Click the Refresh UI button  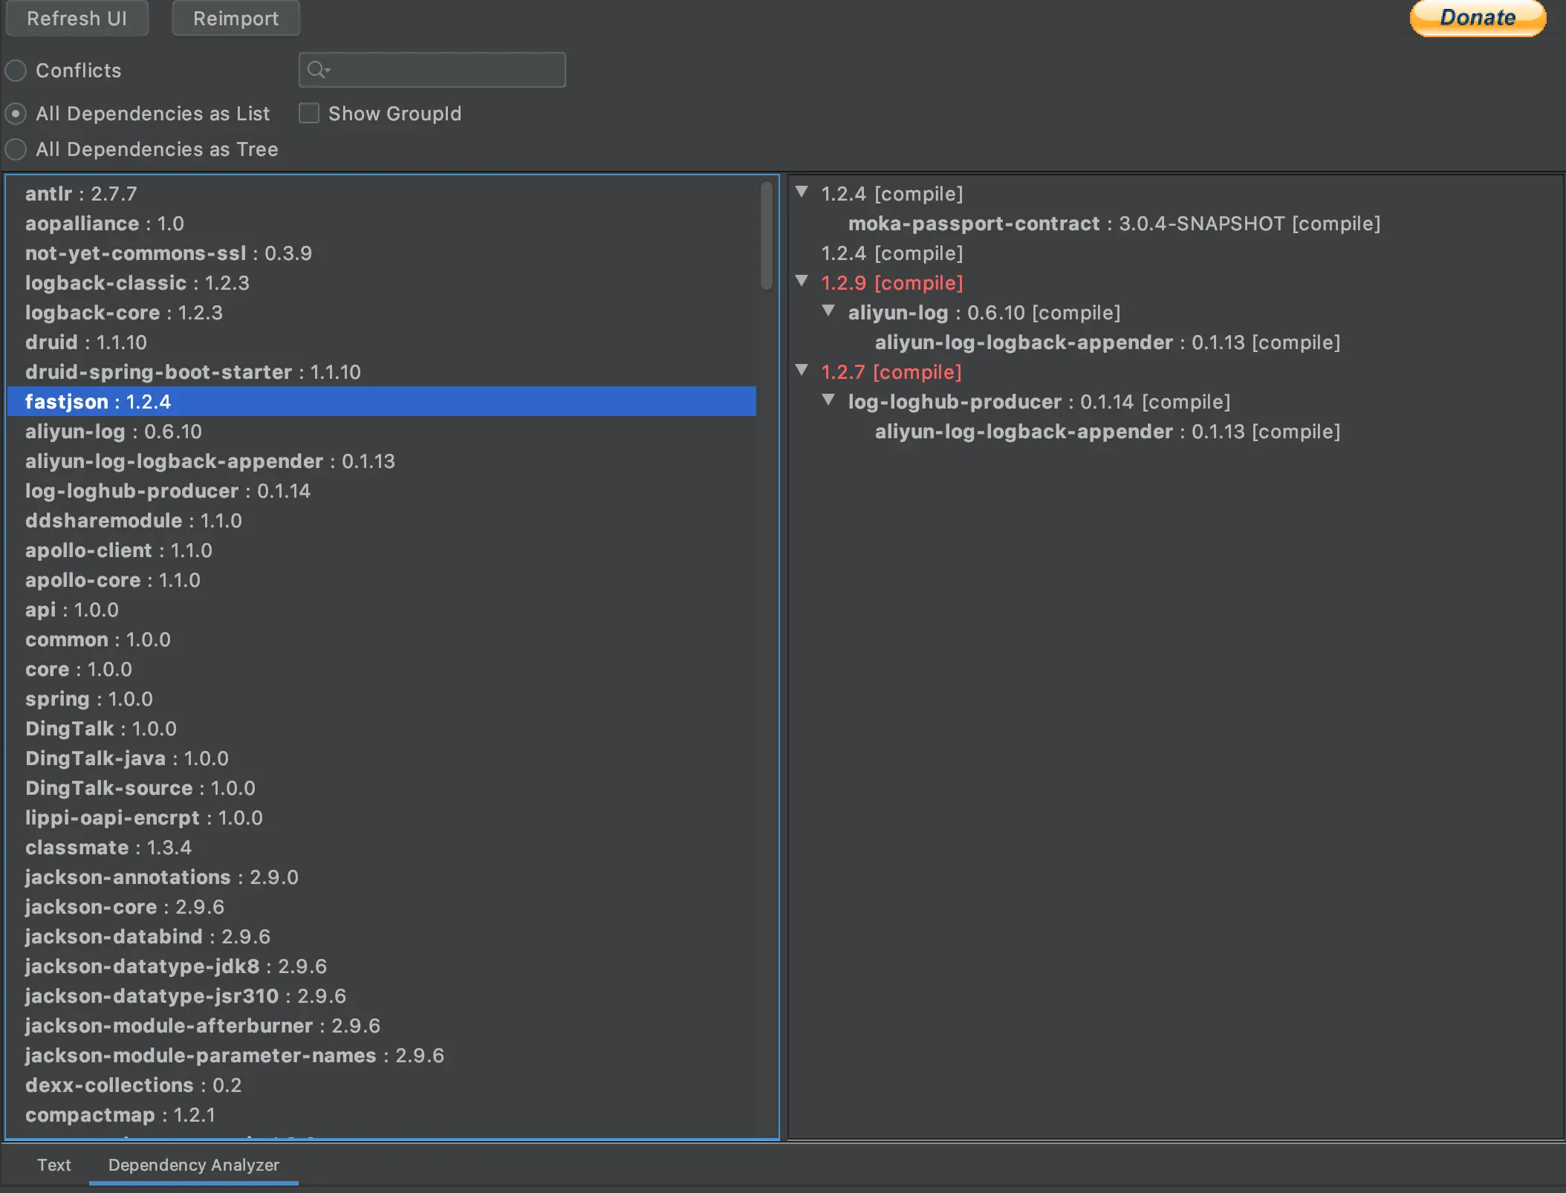77,18
